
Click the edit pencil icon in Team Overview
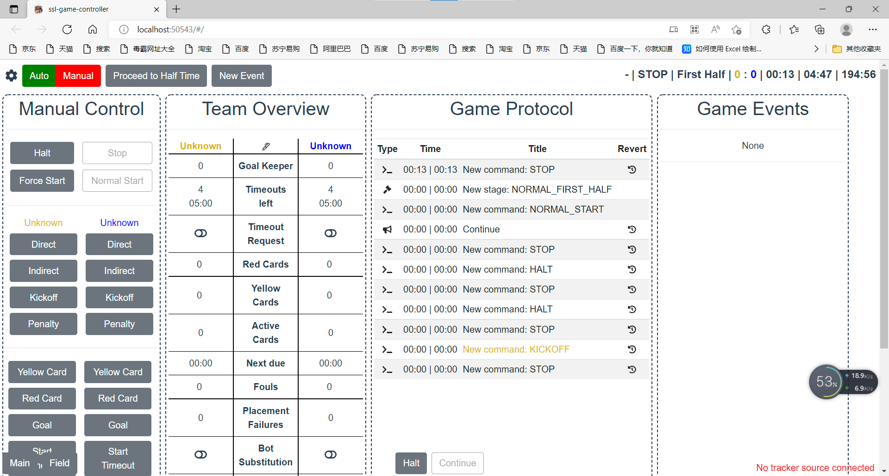tap(266, 146)
